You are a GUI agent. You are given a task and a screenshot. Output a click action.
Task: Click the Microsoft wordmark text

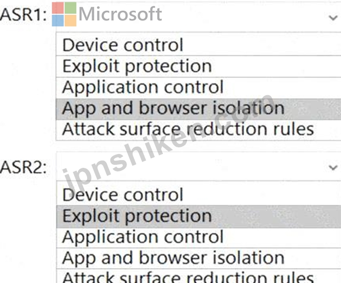[120, 14]
